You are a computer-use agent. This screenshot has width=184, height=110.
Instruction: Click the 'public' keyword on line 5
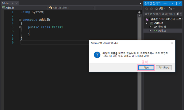click(x=33, y=27)
